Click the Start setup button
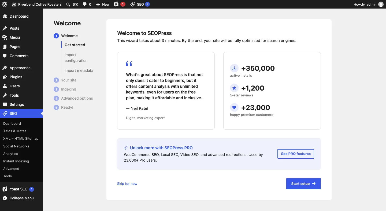Image resolution: width=386 pixels, height=211 pixels. tap(303, 184)
